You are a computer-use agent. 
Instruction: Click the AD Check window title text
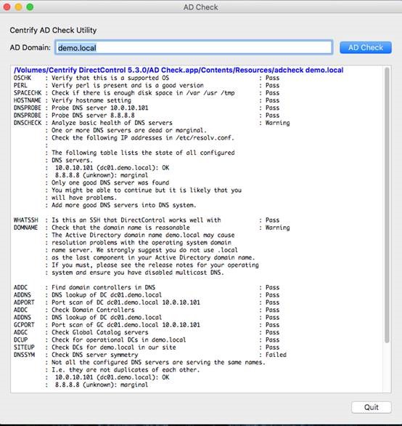(x=201, y=7)
